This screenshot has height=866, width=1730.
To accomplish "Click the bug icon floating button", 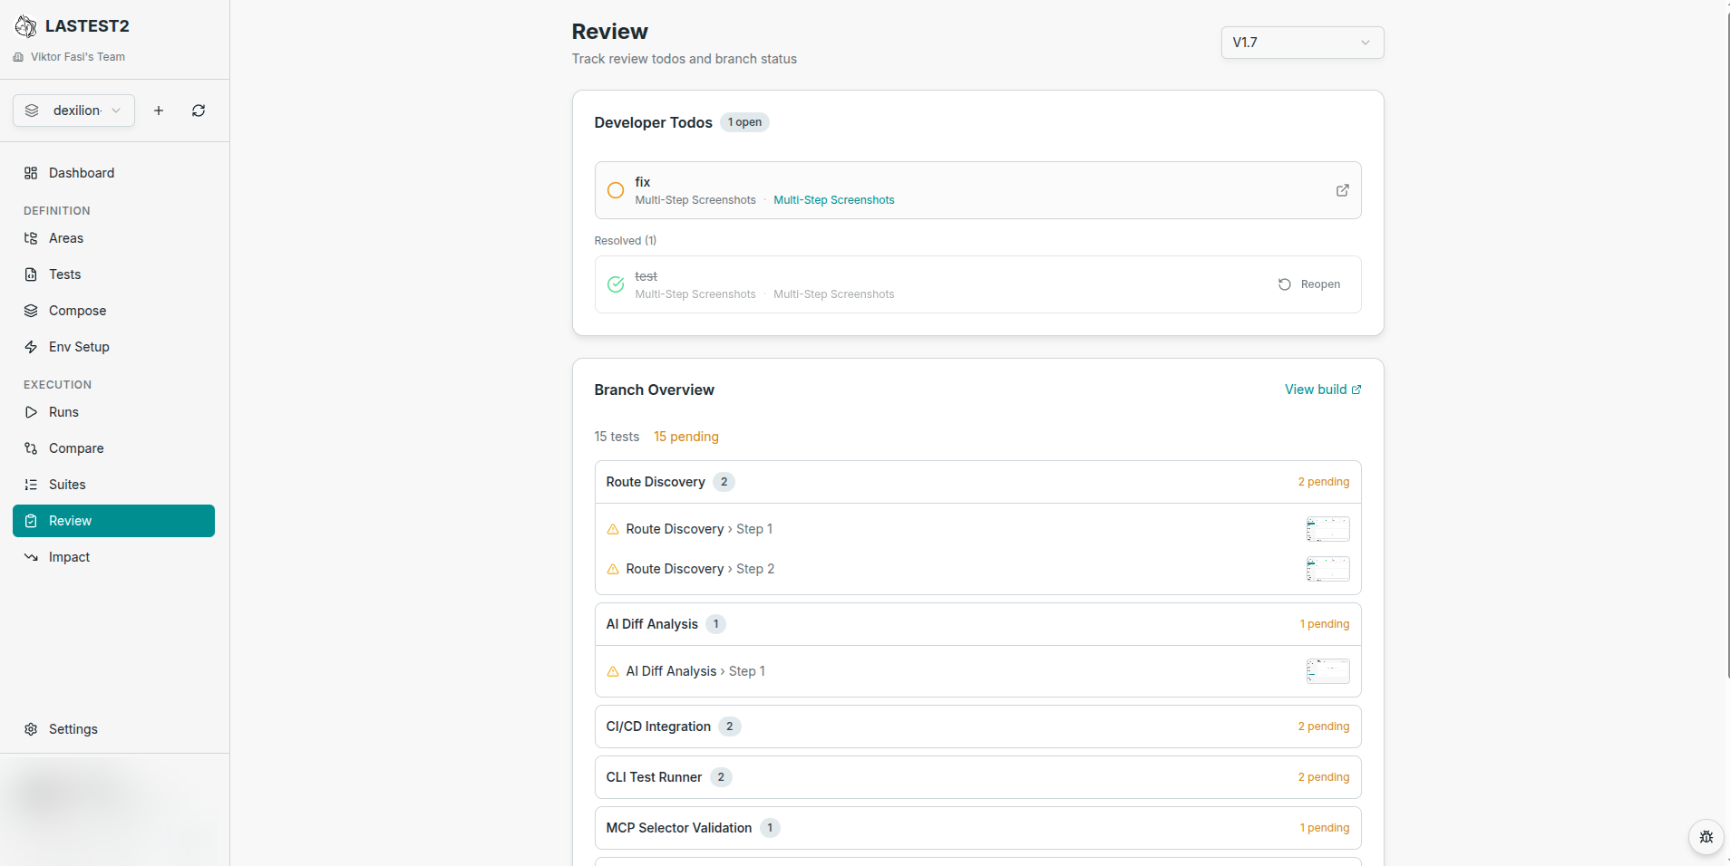I will (1706, 837).
